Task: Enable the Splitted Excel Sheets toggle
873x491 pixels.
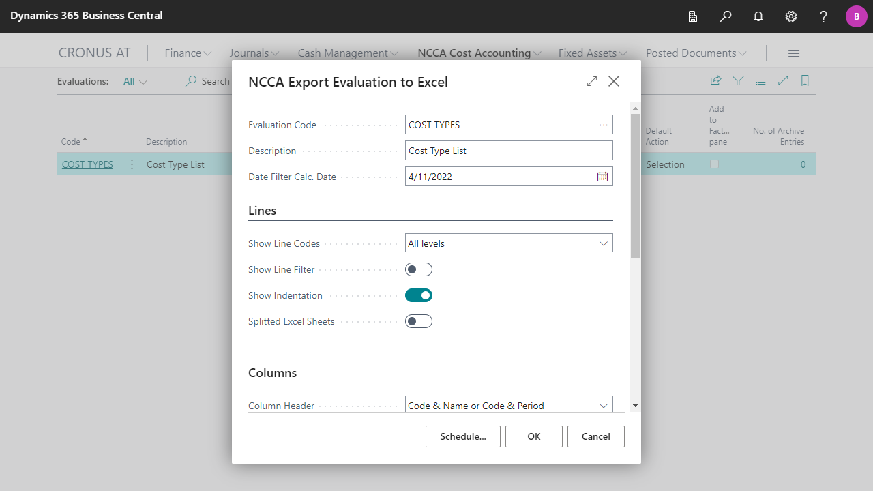Action: click(419, 321)
